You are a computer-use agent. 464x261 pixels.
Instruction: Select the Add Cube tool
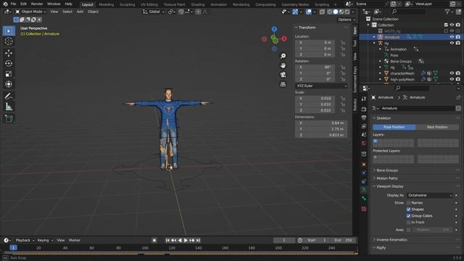pyautogui.click(x=9, y=119)
